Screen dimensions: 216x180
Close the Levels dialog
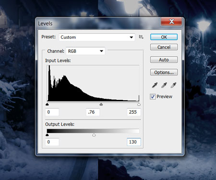click(x=171, y=22)
